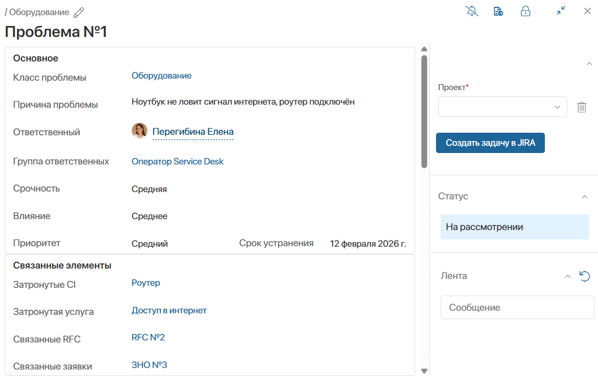This screenshot has width=598, height=381.
Task: Click the date 12 февраля 2026 г.
Action: (x=368, y=244)
